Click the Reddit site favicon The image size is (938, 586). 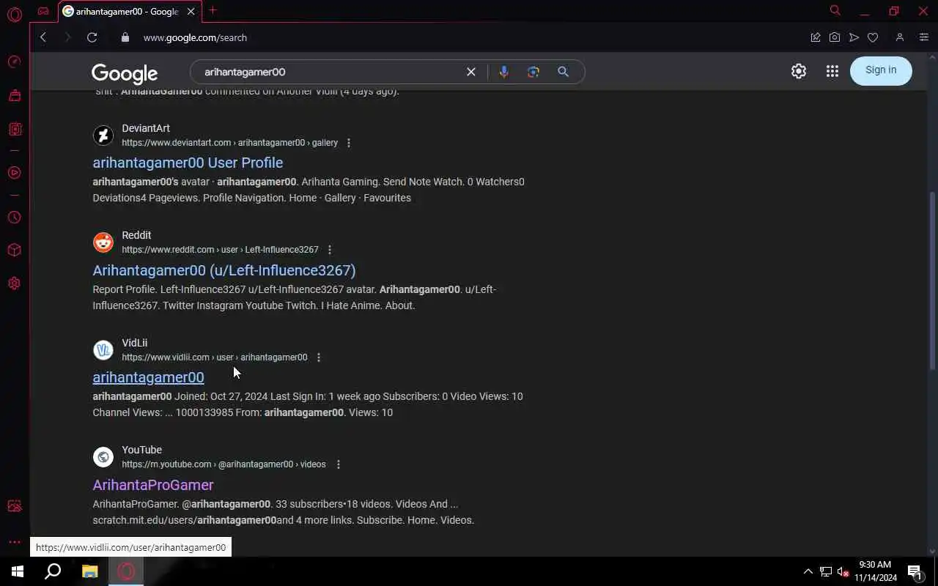103,242
